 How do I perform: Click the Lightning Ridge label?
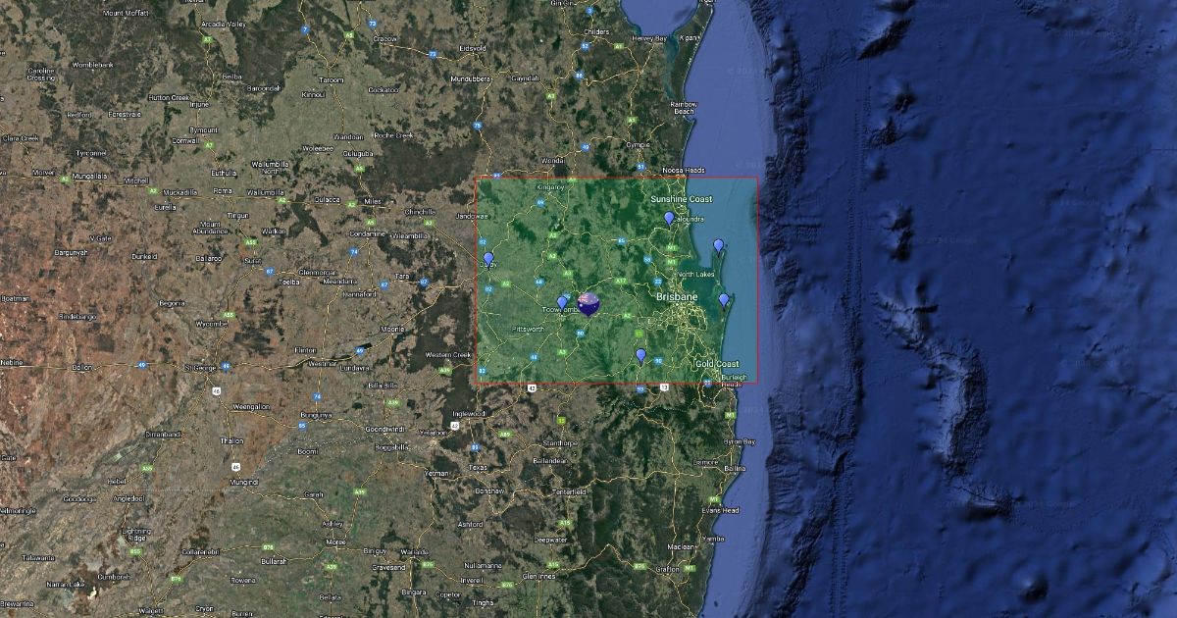tap(136, 534)
